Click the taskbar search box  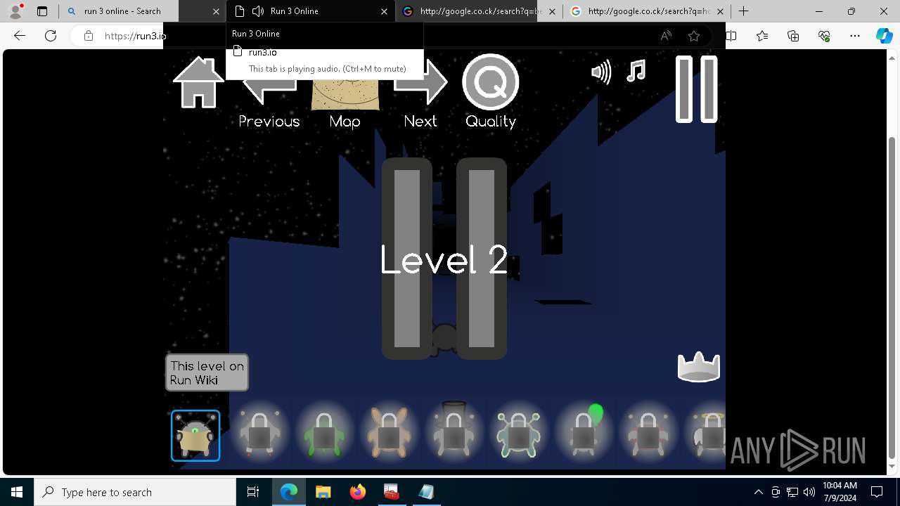tap(135, 492)
